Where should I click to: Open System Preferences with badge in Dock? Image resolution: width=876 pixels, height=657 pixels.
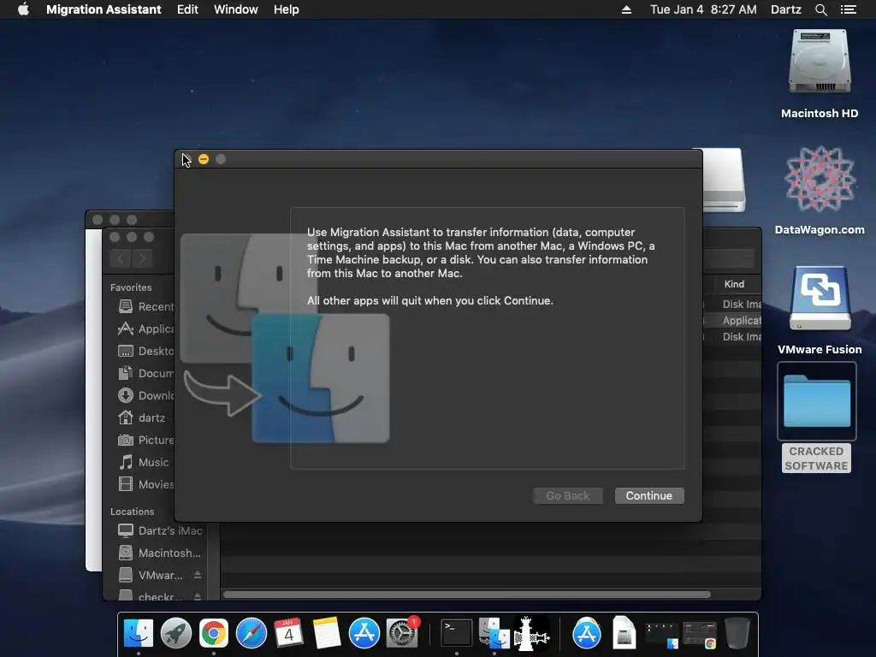402,634
